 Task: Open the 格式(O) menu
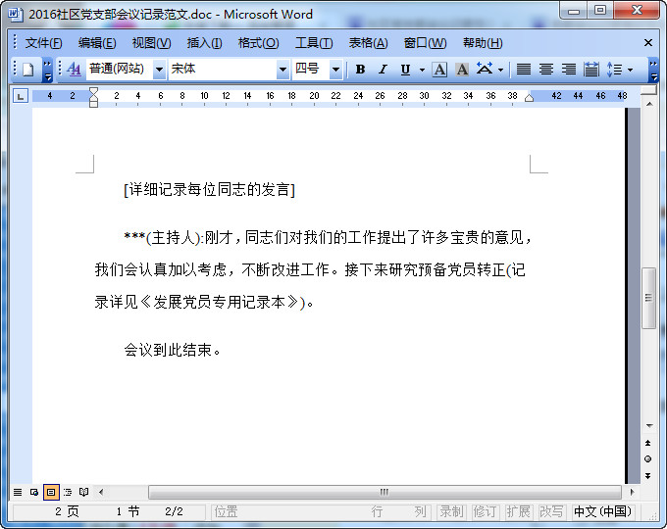(x=258, y=43)
